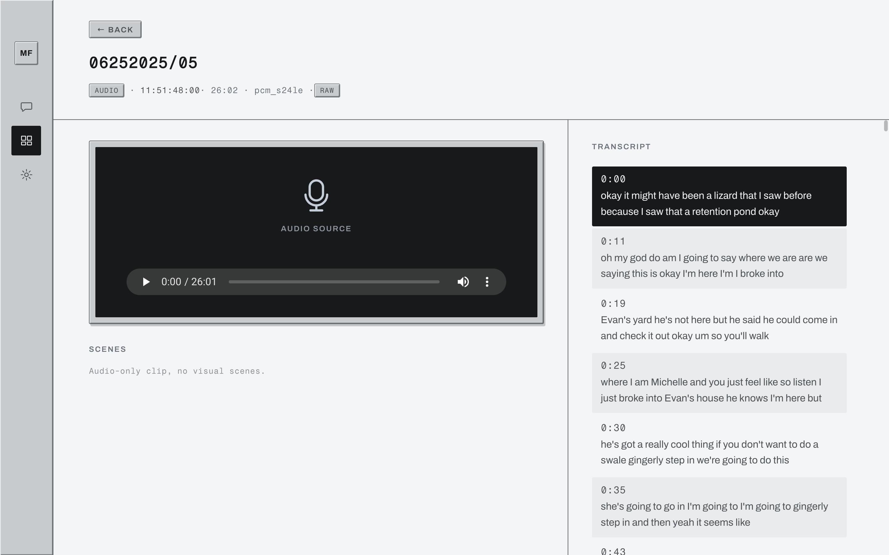889x555 pixels.
Task: Click the AUDIO tag badge
Action: tap(106, 90)
